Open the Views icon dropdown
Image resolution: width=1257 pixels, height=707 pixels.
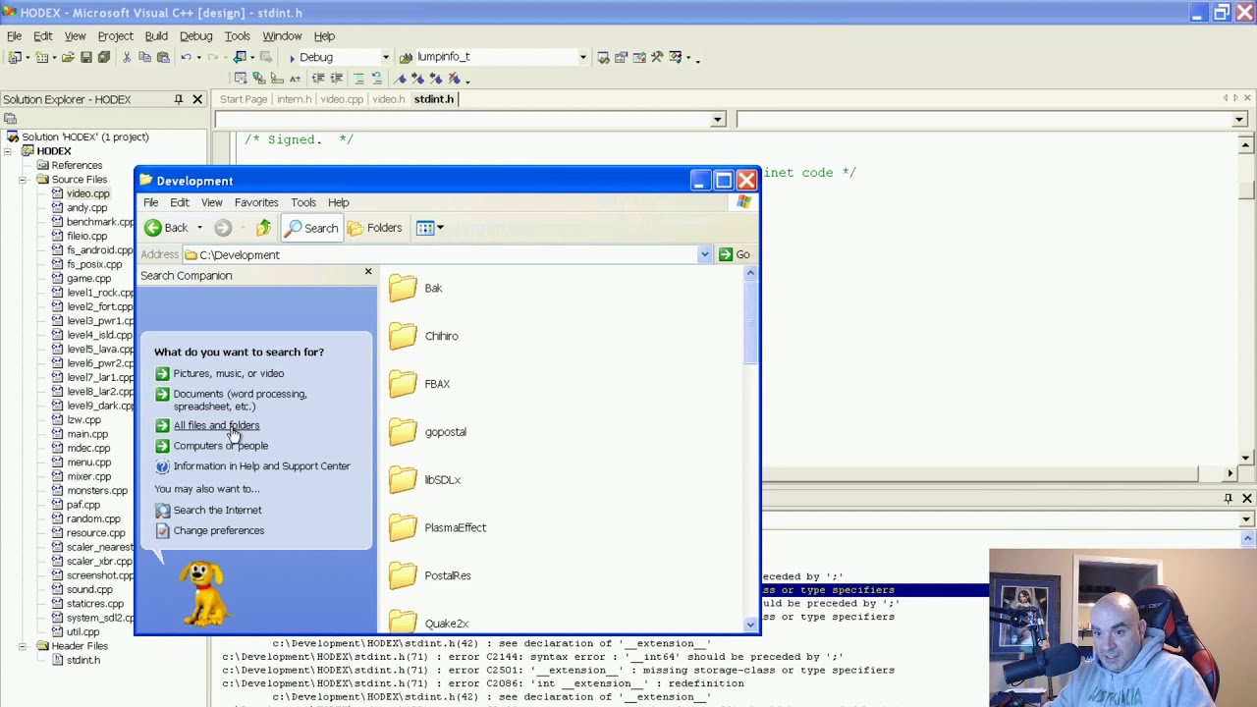[429, 228]
